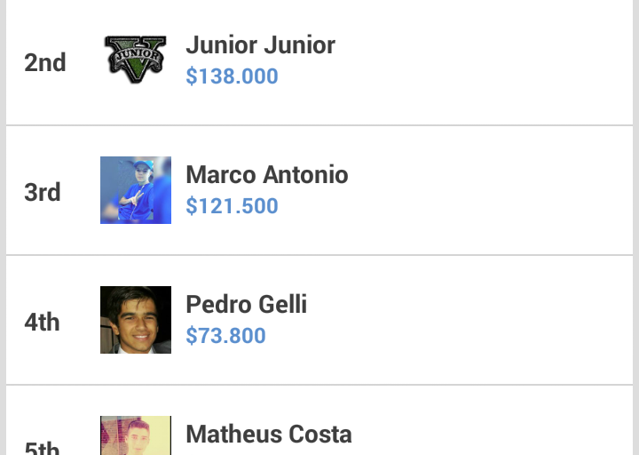639x455 pixels.
Task: Click Junior Junior's GTA V avatar
Action: [135, 60]
